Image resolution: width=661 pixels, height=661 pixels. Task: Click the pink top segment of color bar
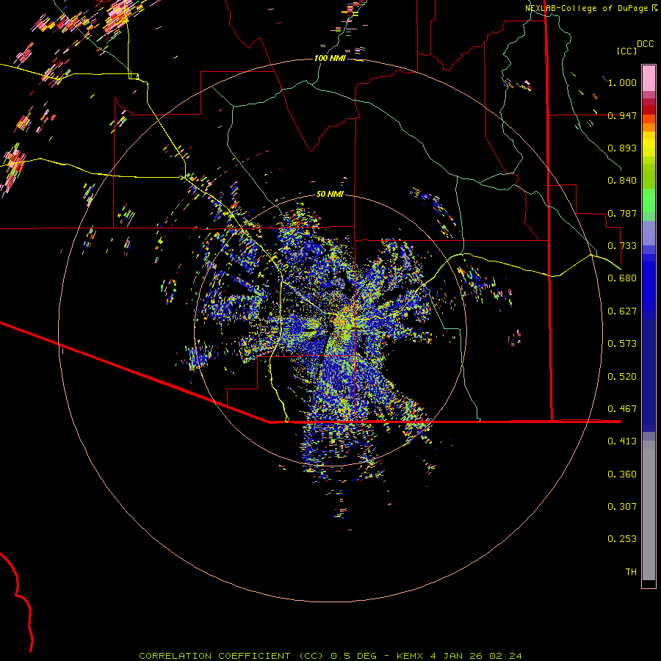[x=649, y=79]
